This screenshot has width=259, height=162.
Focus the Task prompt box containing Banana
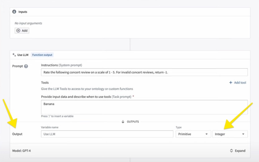(x=144, y=107)
